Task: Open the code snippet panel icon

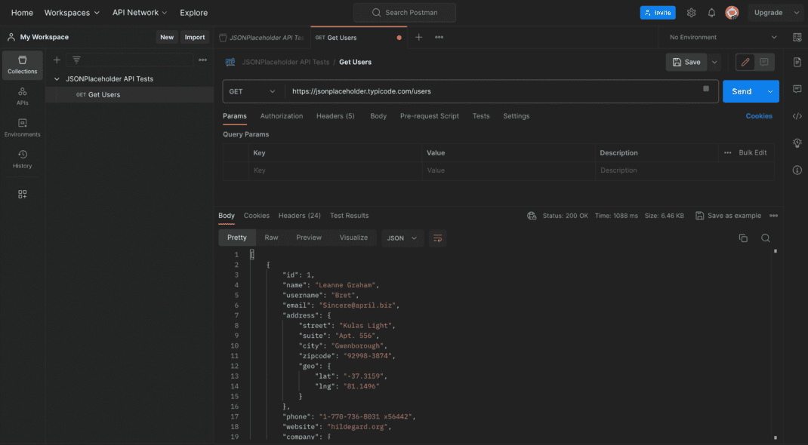Action: 797,116
